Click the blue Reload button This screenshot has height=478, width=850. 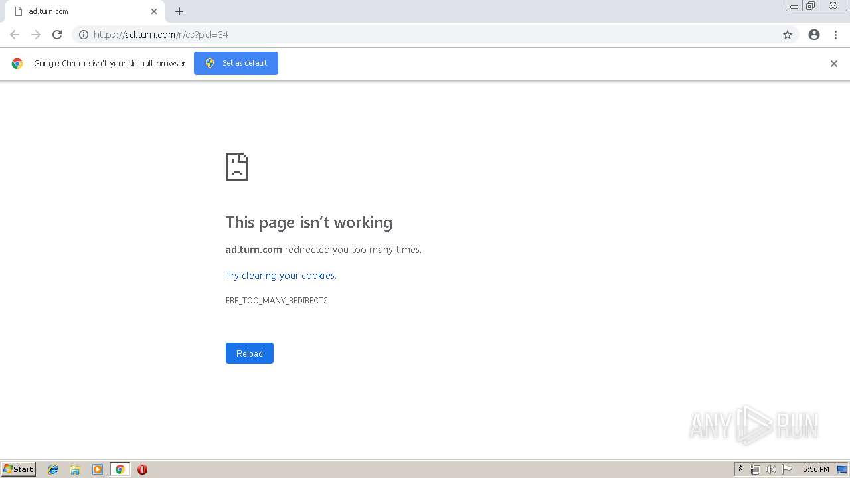coord(250,353)
